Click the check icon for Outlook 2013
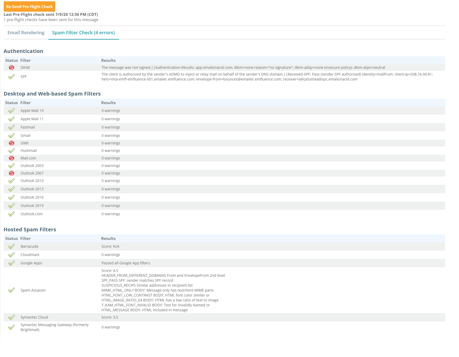Viewport: 459px width, 357px height. pyautogui.click(x=11, y=189)
